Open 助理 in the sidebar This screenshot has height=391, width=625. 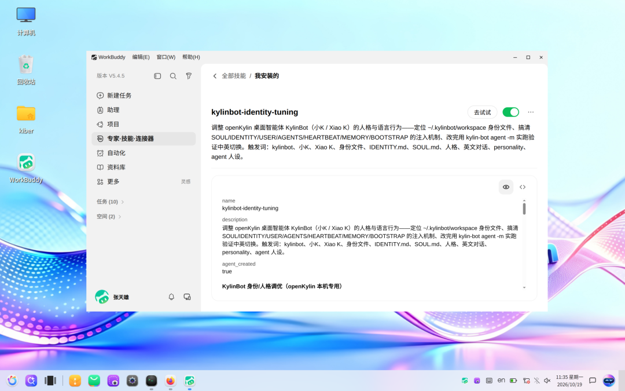(144, 109)
